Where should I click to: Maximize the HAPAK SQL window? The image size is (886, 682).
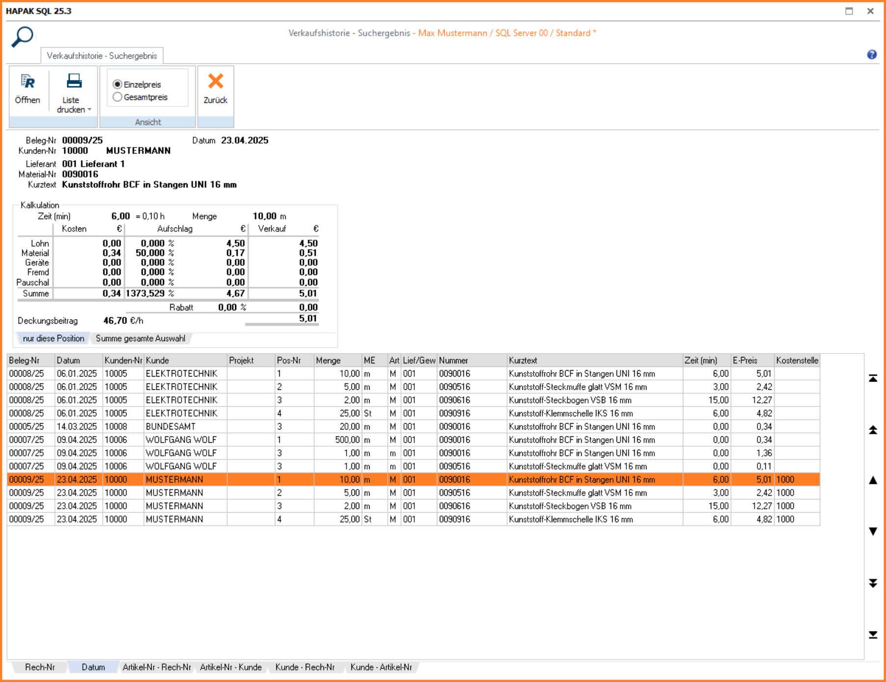pos(849,11)
